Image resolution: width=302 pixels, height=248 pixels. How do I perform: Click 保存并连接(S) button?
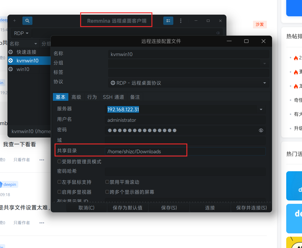coord(251,208)
